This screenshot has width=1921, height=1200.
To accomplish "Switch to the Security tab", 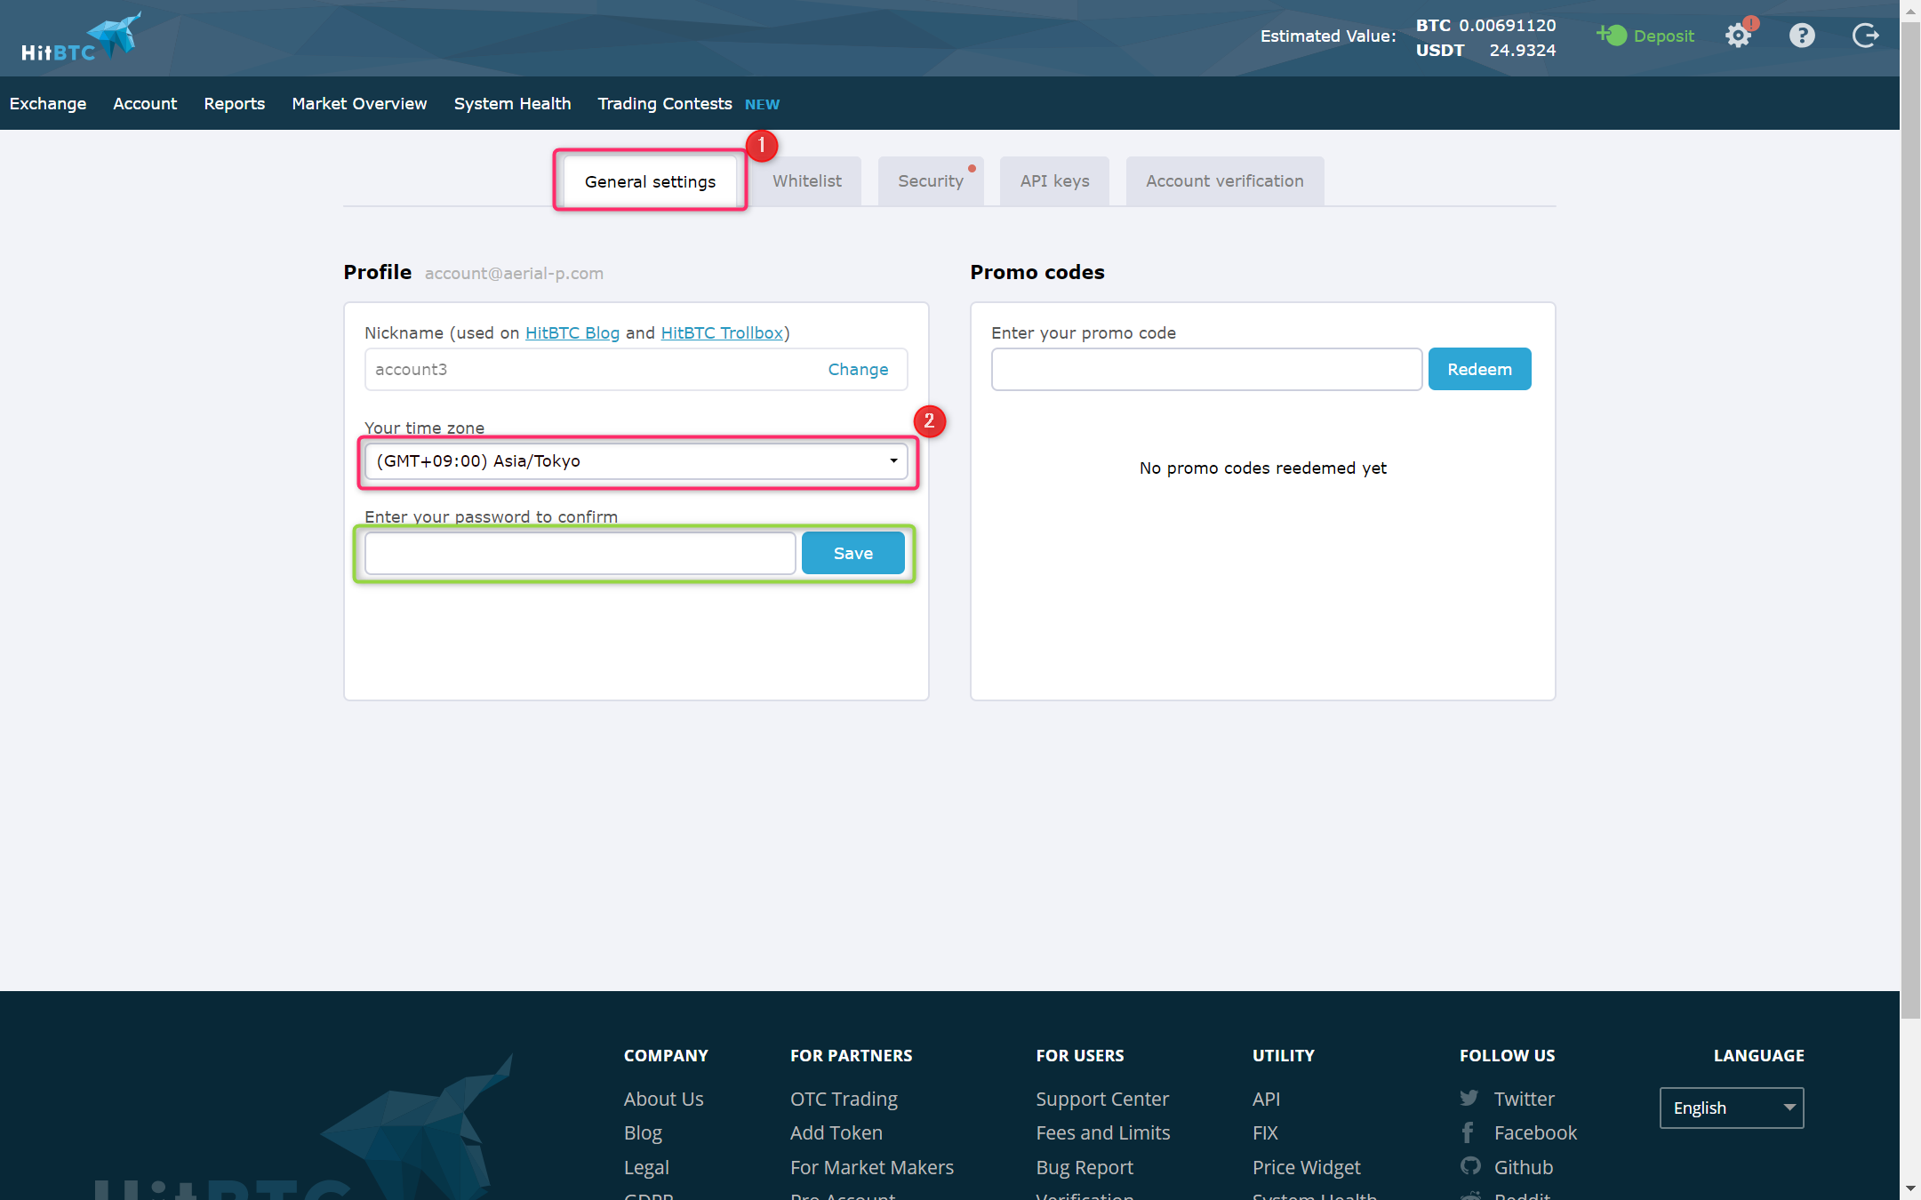I will click(931, 181).
